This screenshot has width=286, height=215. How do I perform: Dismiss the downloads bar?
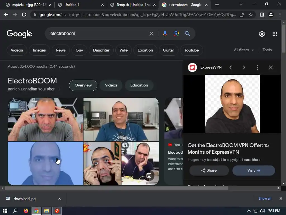click(281, 198)
